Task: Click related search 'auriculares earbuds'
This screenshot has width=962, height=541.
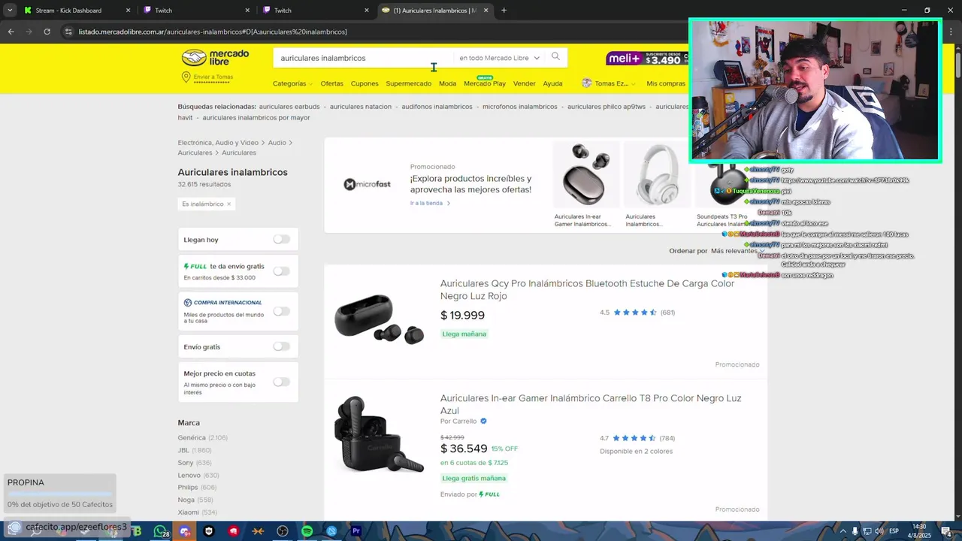Action: click(x=289, y=107)
